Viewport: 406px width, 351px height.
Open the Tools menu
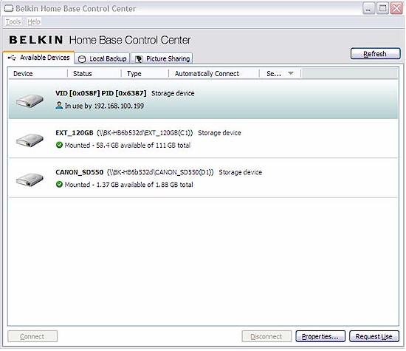[x=13, y=21]
